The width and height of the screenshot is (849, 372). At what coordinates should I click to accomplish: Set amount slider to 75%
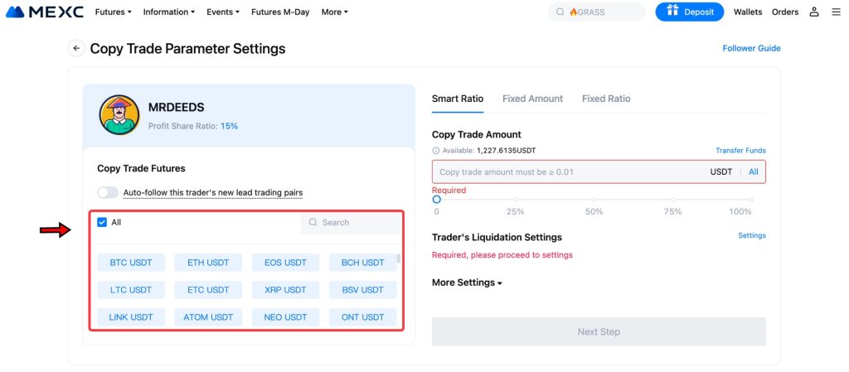coord(672,200)
